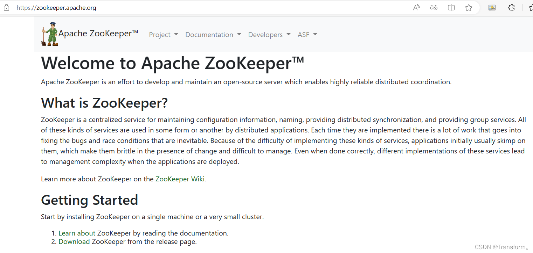Click the split screen icon

[x=451, y=7]
